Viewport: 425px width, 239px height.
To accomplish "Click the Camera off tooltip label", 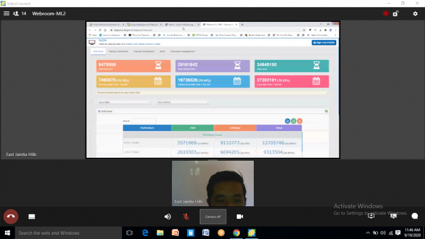I will click(212, 217).
